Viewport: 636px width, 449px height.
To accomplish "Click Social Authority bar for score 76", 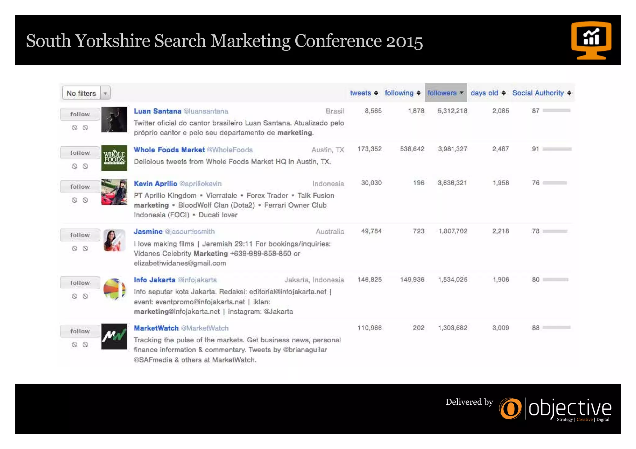I will 555,183.
